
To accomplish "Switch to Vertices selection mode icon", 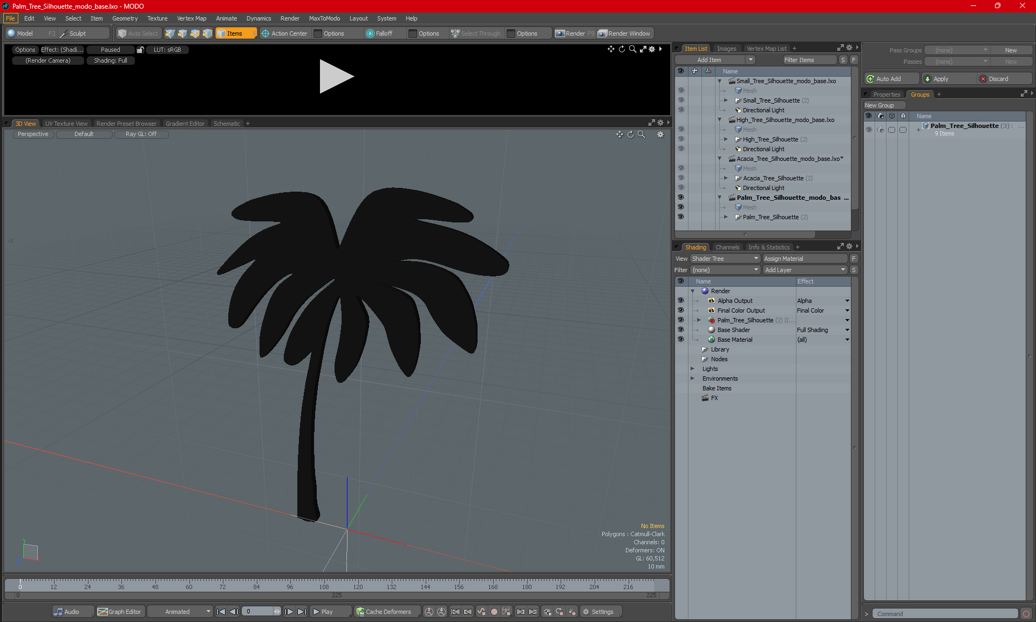I will pyautogui.click(x=170, y=33).
